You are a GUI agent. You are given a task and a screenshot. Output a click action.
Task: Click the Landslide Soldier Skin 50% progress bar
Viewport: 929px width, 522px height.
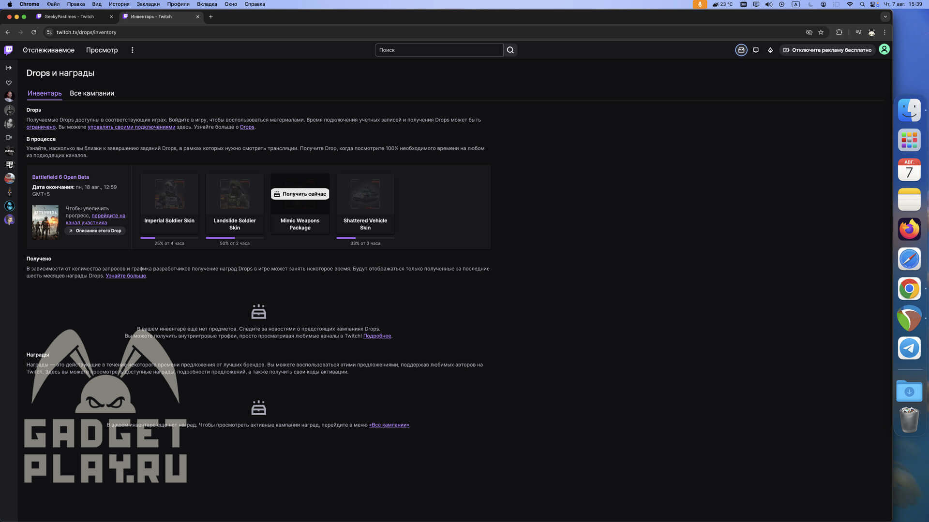click(x=235, y=238)
